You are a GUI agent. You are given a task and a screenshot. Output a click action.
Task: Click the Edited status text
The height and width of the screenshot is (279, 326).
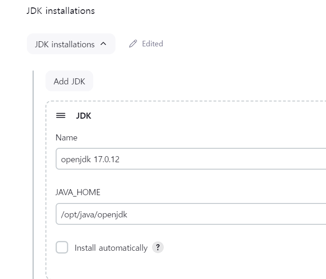[x=153, y=44]
